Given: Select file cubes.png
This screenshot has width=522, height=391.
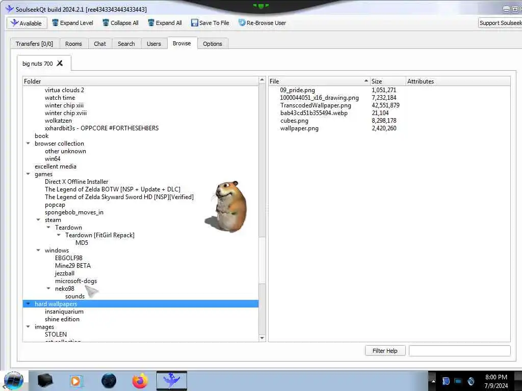Looking at the screenshot, I should (x=294, y=121).
